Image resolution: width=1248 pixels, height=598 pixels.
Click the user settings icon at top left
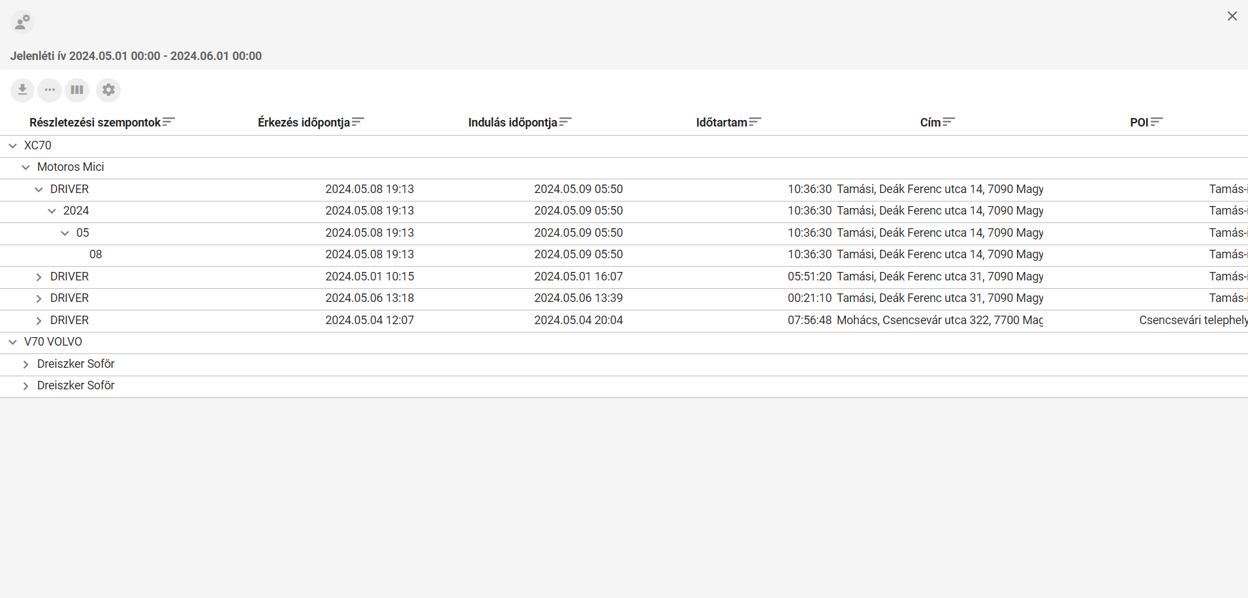tap(22, 23)
